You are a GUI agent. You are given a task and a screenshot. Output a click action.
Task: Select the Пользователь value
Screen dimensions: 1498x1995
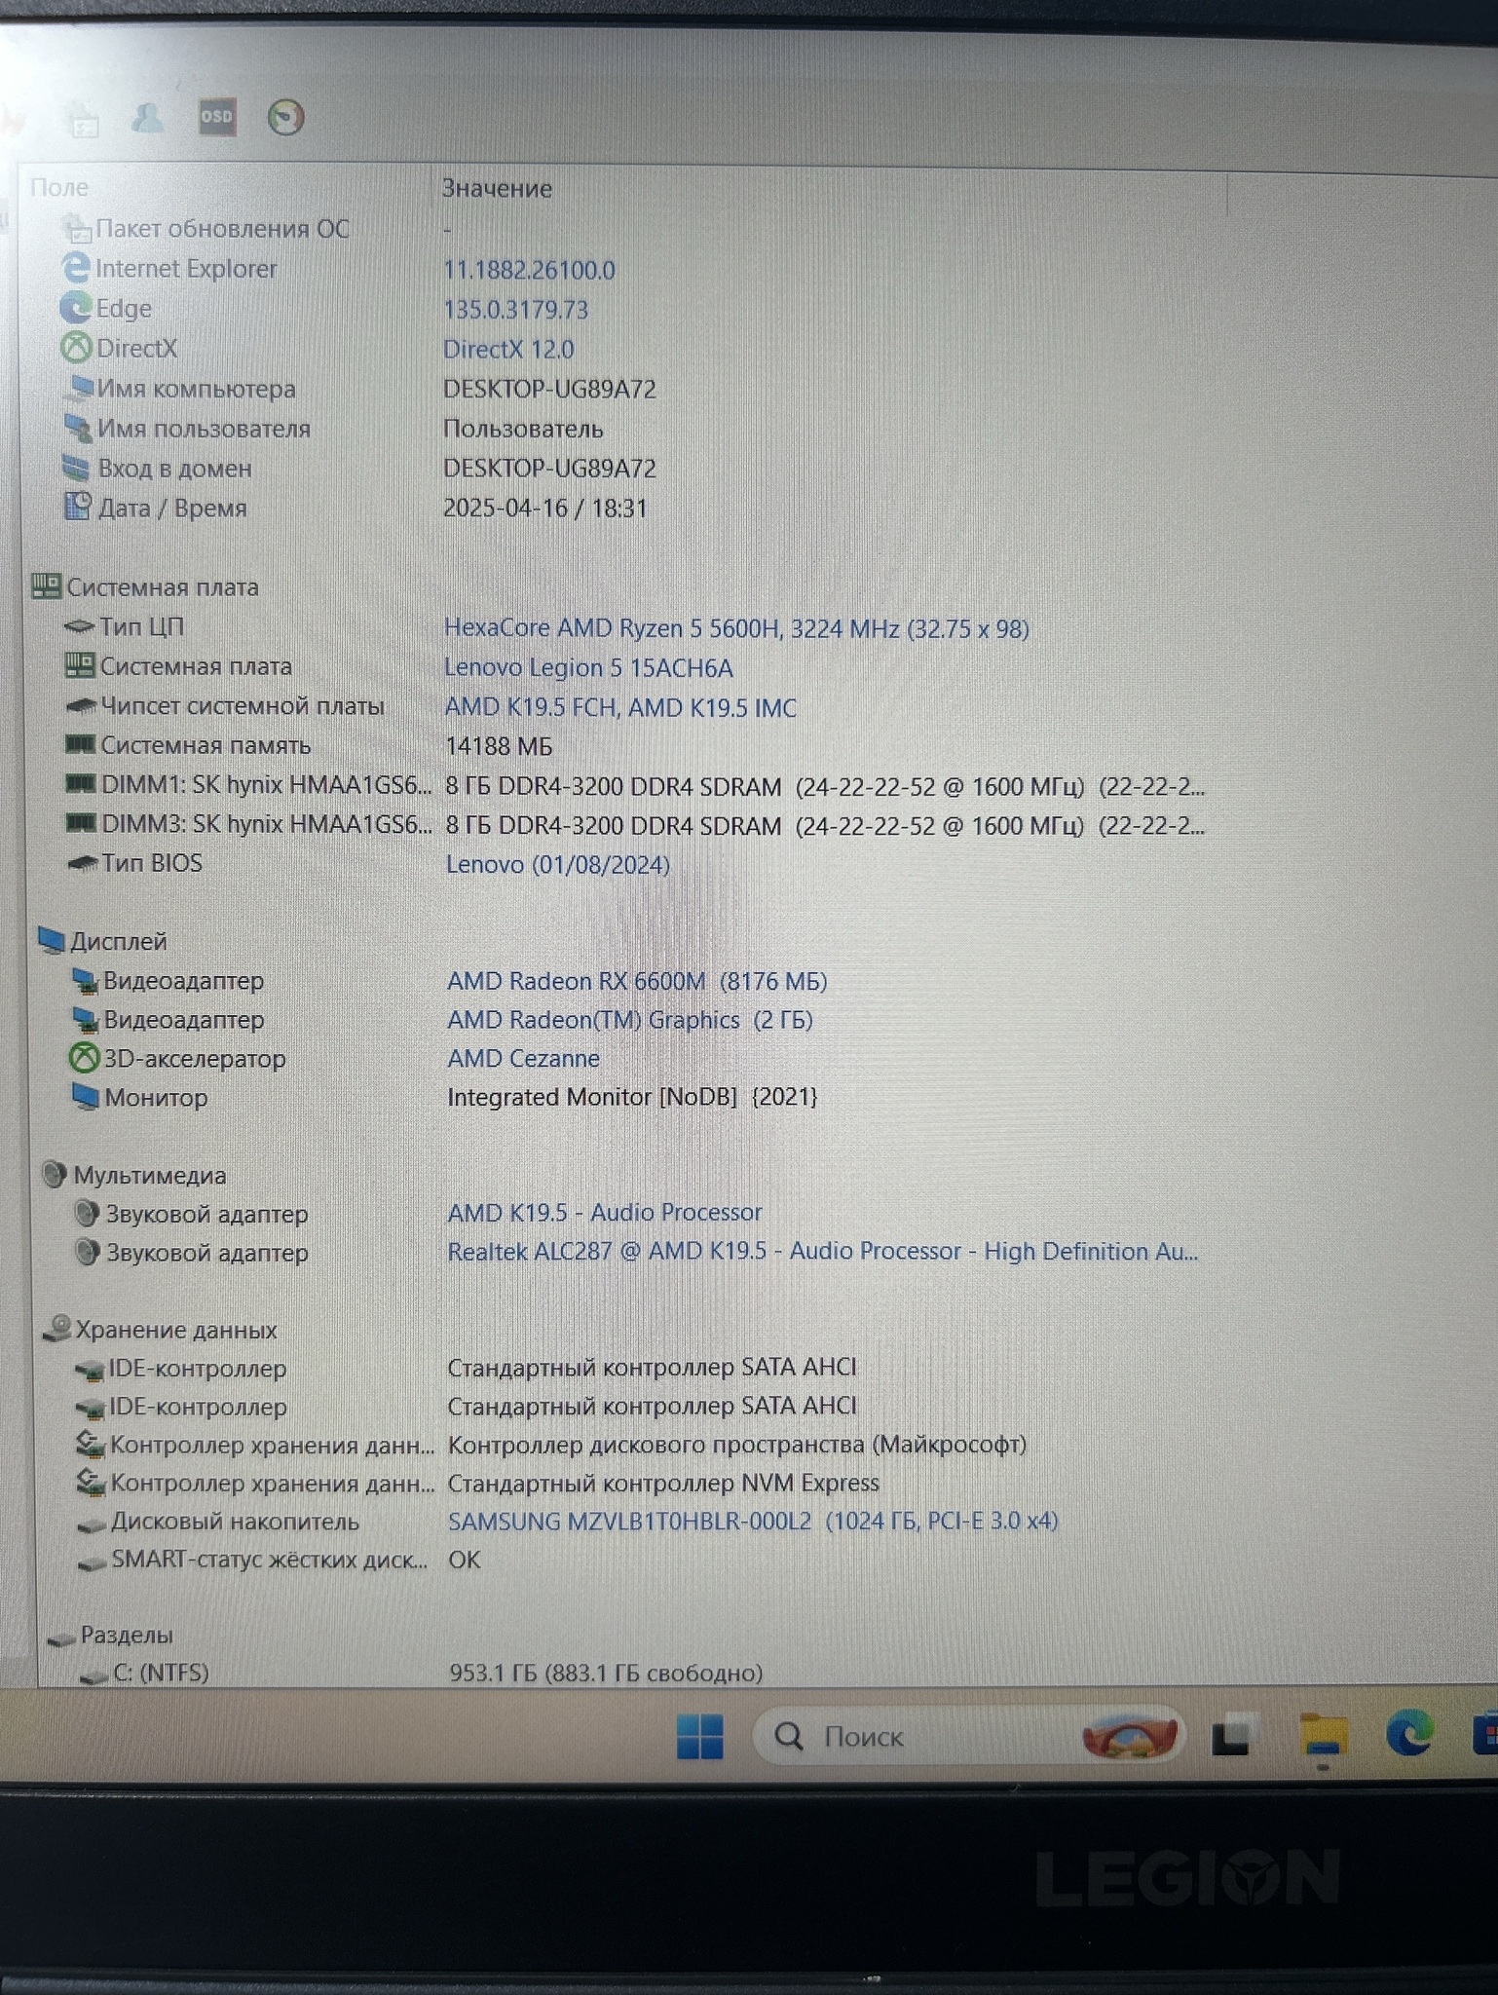pyautogui.click(x=523, y=429)
